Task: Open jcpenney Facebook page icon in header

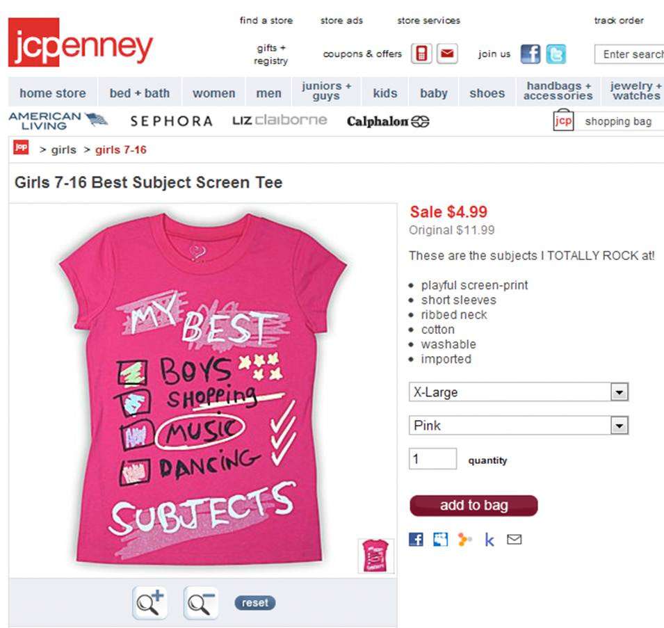Action: [x=531, y=54]
